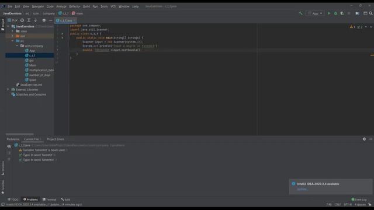The width and height of the screenshot is (374, 210).
Task: Open the Refactor menu
Action: point(75,6)
